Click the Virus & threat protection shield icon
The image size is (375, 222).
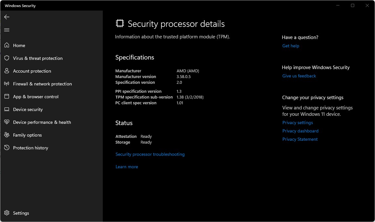point(7,58)
